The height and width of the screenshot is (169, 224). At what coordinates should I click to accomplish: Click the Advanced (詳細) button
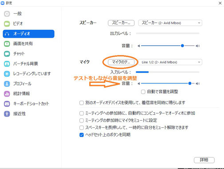[204, 160]
